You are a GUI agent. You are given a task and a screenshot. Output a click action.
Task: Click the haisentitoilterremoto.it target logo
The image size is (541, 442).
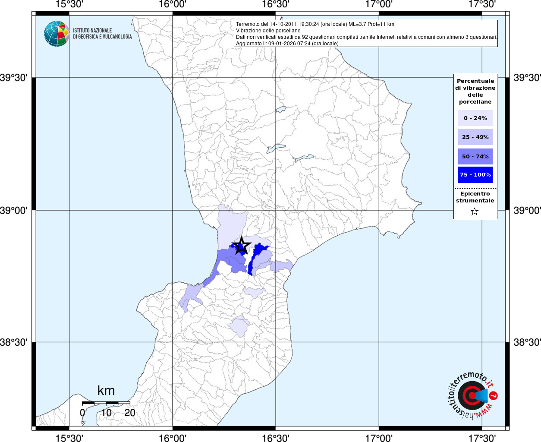click(x=472, y=395)
